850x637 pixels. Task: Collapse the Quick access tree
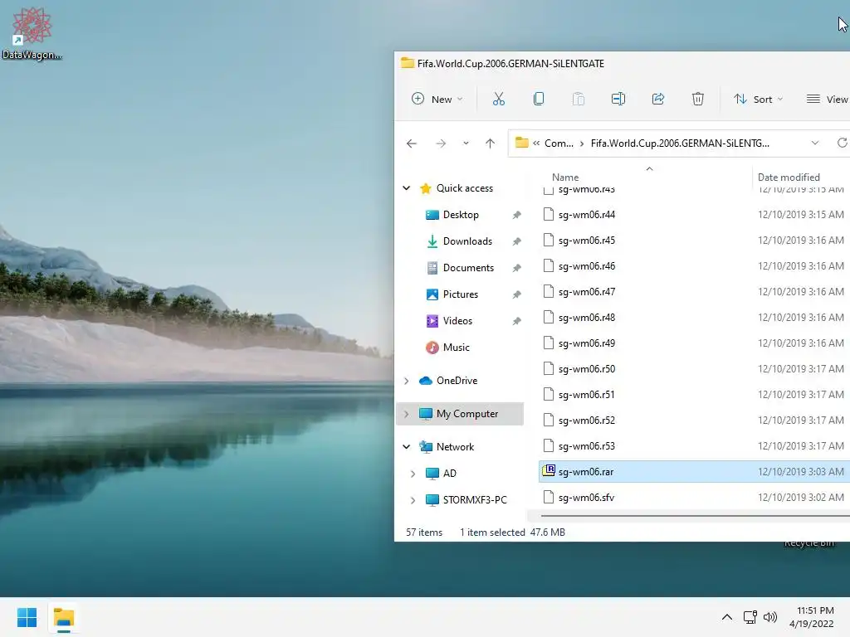pos(406,188)
